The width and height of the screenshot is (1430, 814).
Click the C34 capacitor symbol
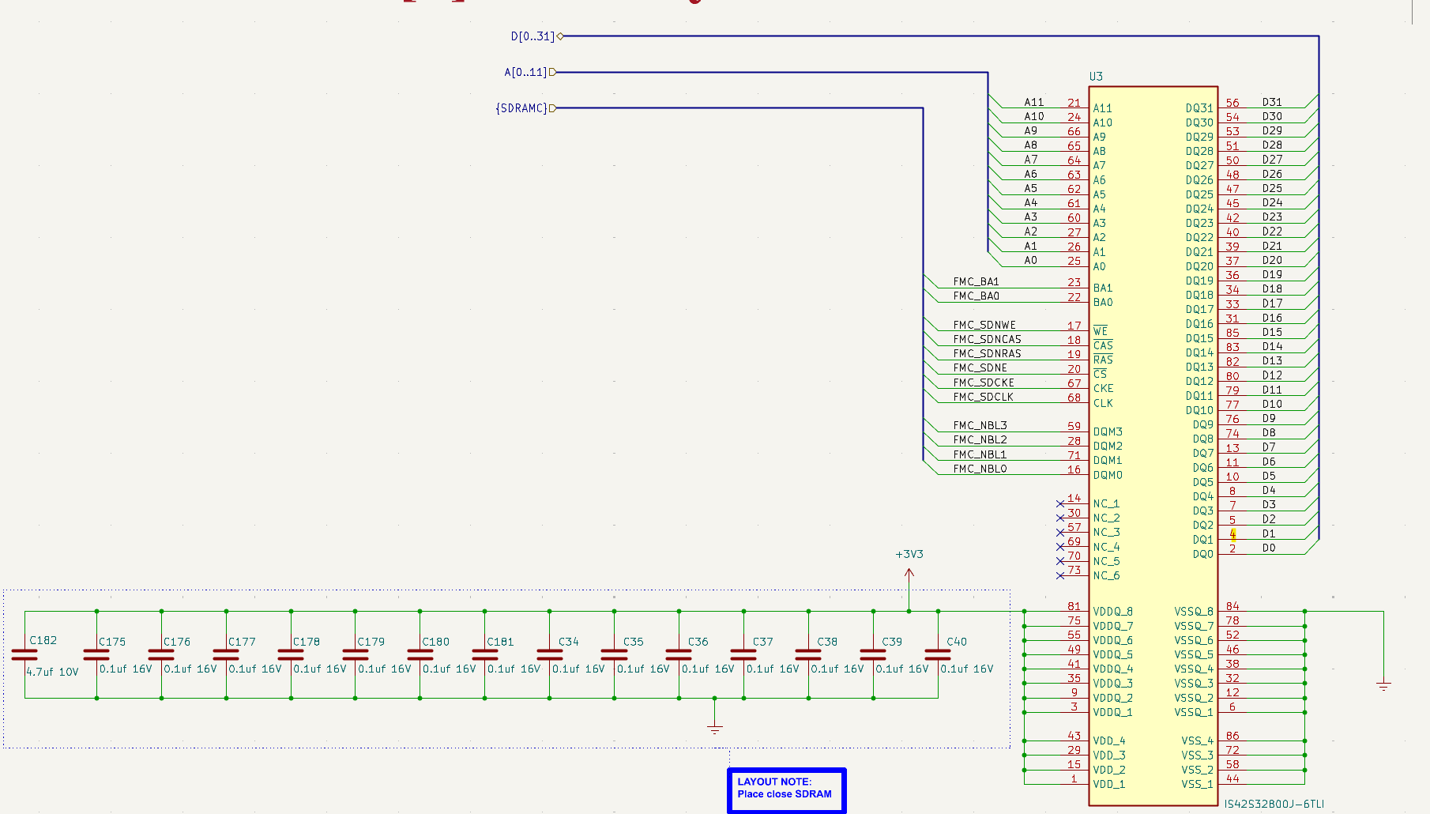(x=548, y=653)
